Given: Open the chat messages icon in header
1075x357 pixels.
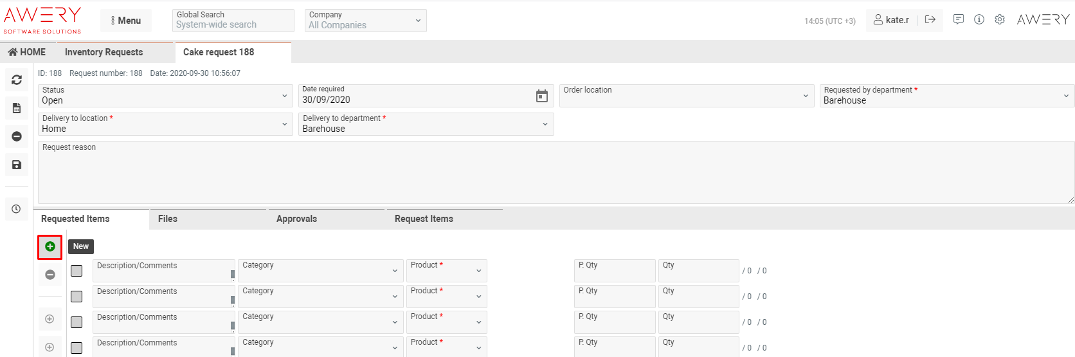Looking at the screenshot, I should coord(959,20).
